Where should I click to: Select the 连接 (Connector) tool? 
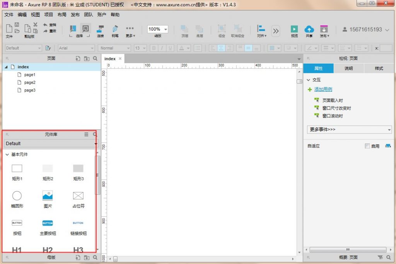[x=100, y=29]
